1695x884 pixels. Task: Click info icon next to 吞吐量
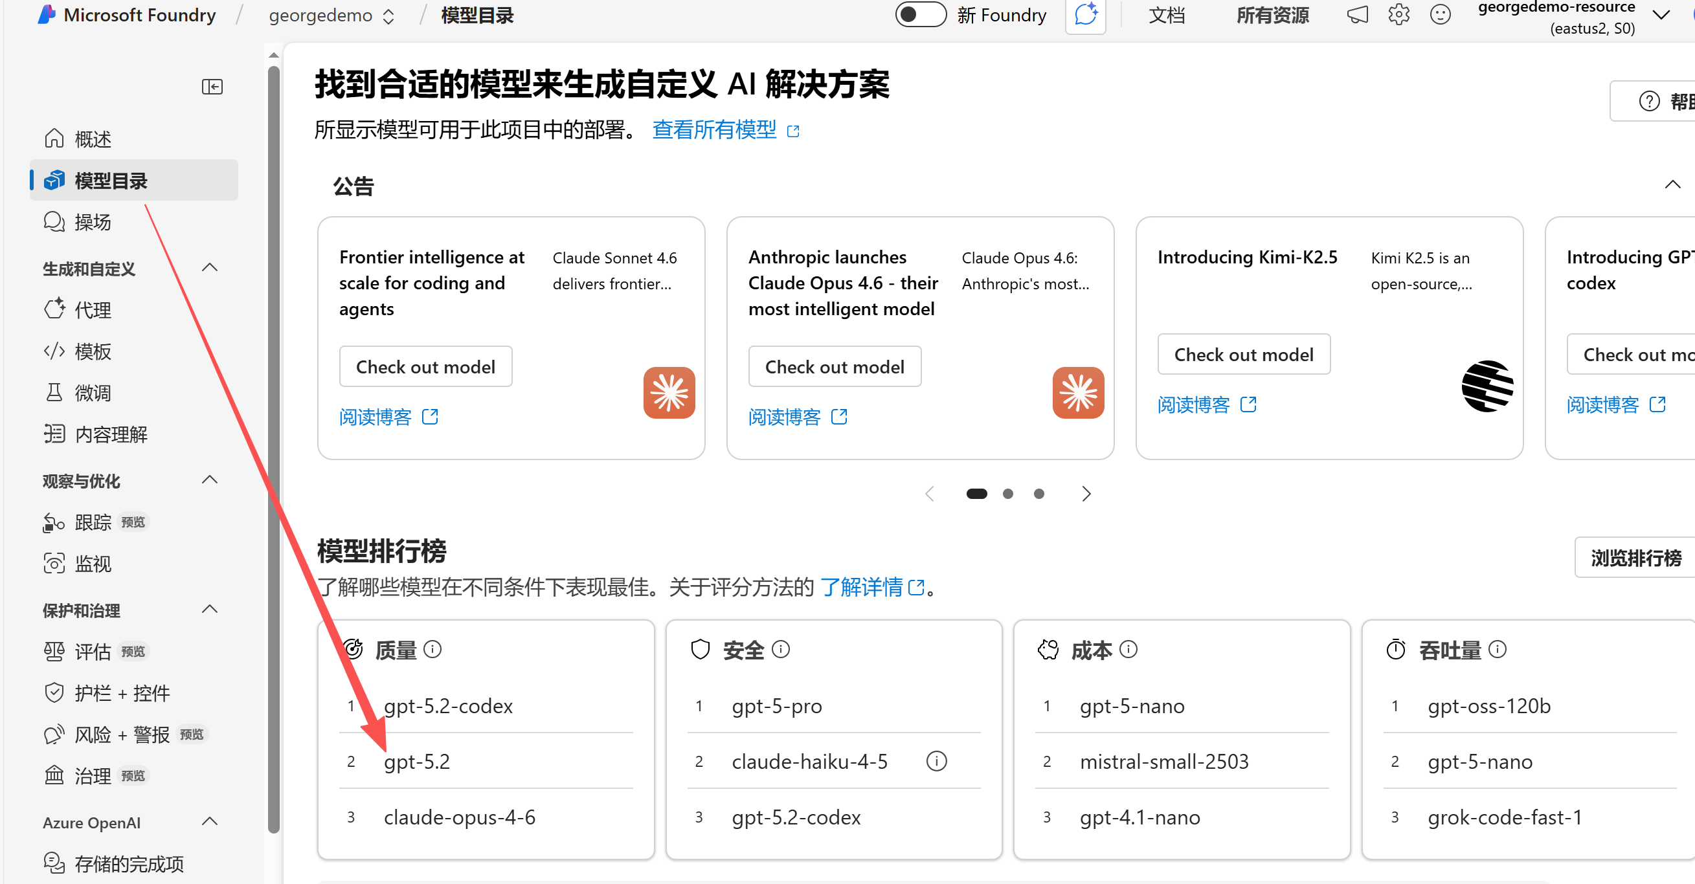pos(1497,650)
